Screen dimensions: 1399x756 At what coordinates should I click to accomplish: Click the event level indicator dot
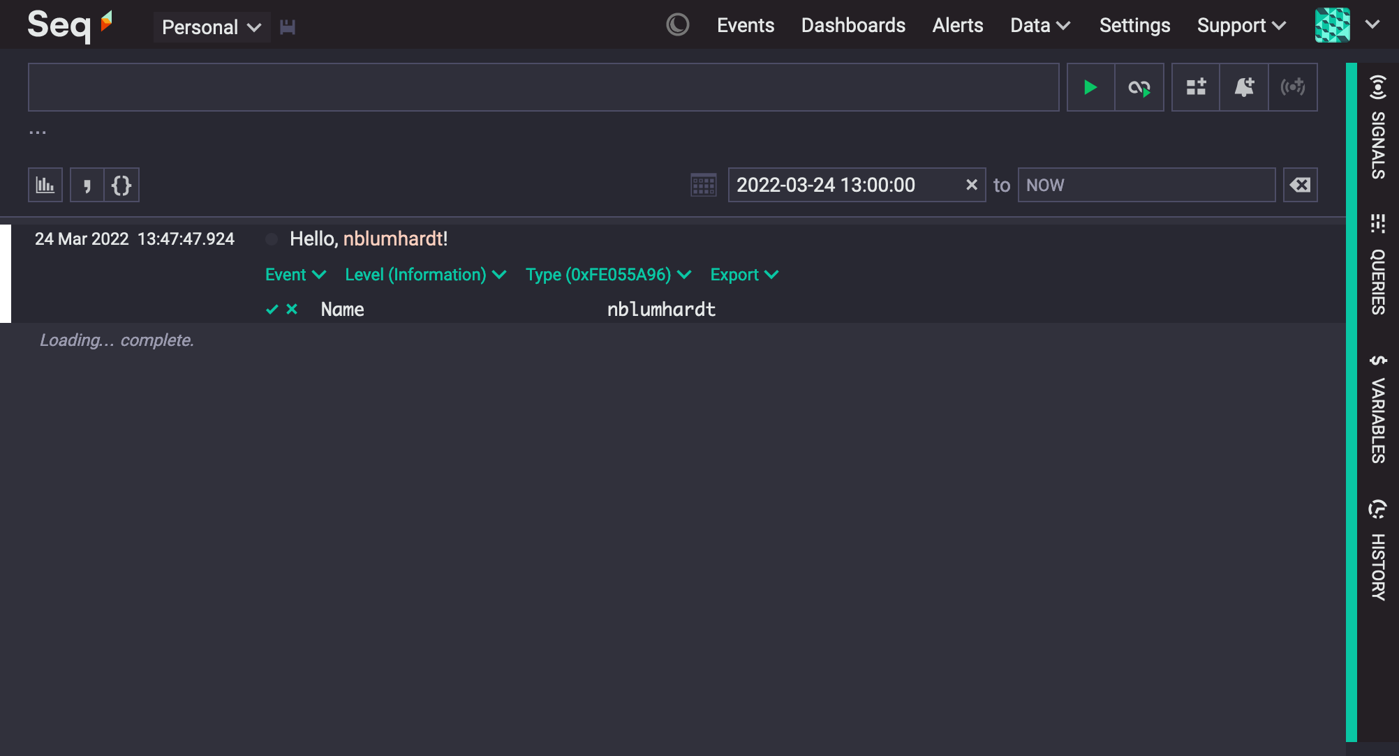click(272, 239)
